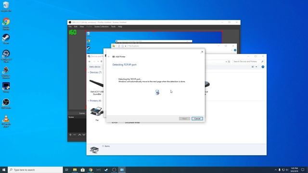Open the notification center
The width and height of the screenshot is (308, 173).
303,170
